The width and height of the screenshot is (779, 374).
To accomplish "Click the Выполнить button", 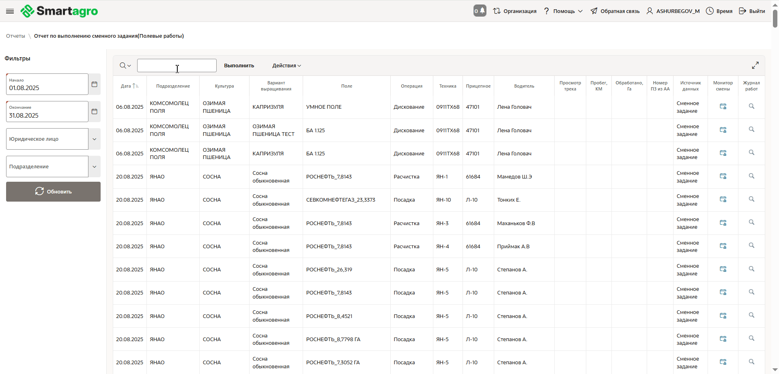I will (x=239, y=66).
